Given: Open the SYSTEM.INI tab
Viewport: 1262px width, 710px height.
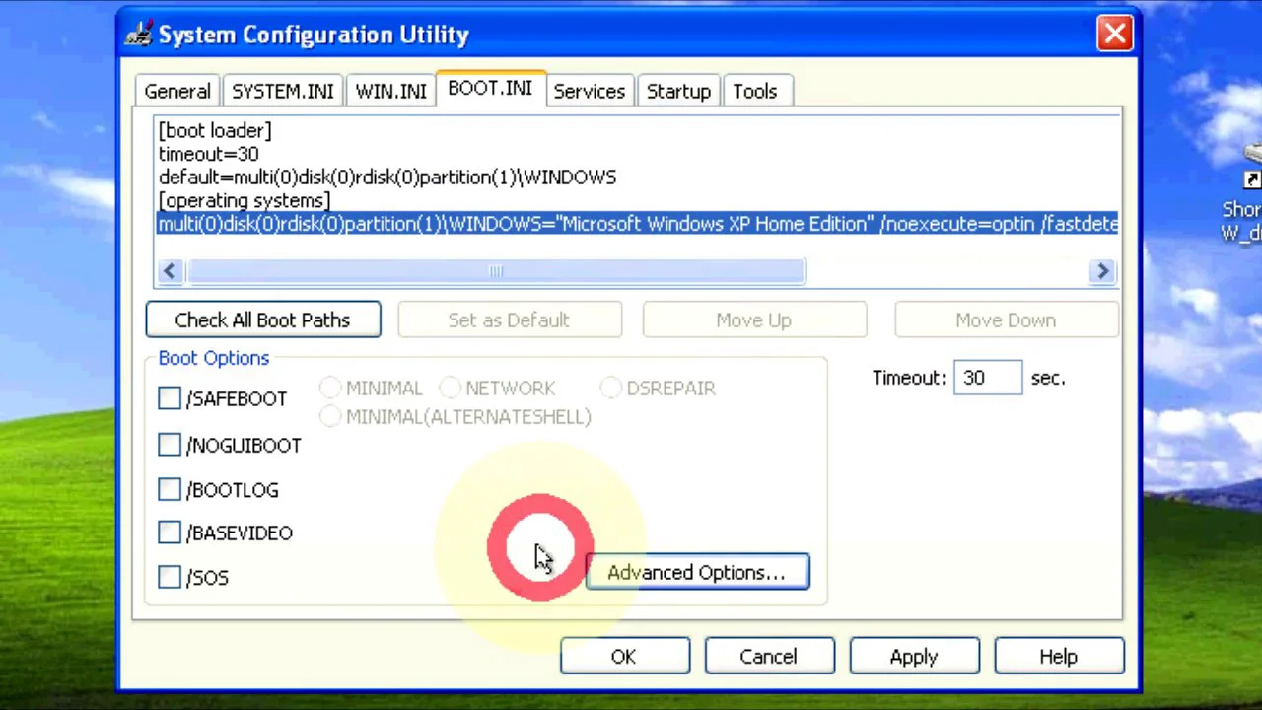Looking at the screenshot, I should pyautogui.click(x=282, y=91).
